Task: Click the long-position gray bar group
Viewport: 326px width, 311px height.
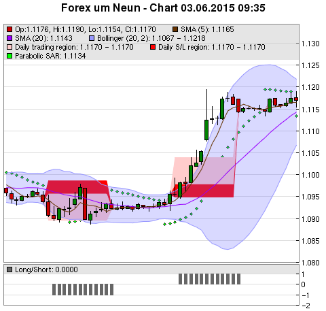Action: [x=210, y=279]
